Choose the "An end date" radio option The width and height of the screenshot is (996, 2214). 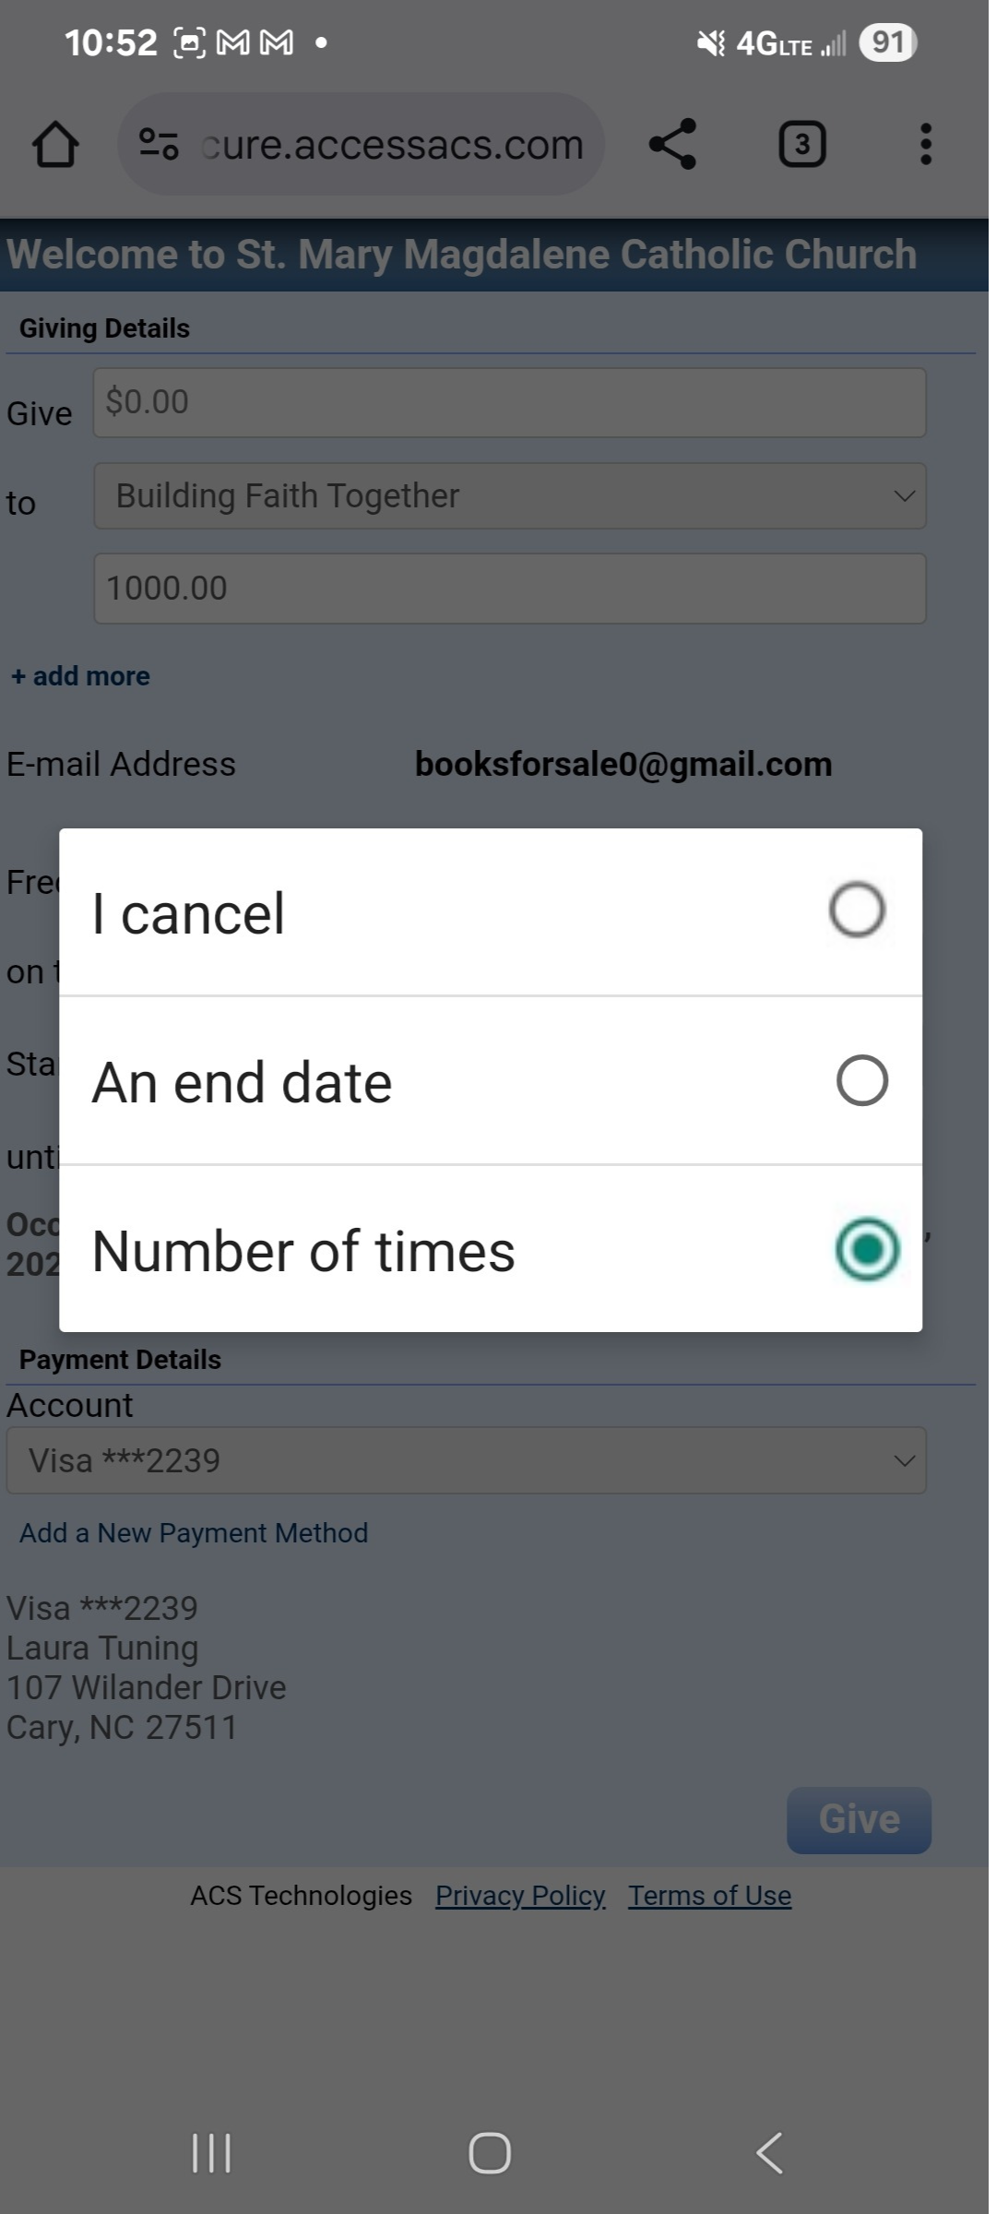861,1080
